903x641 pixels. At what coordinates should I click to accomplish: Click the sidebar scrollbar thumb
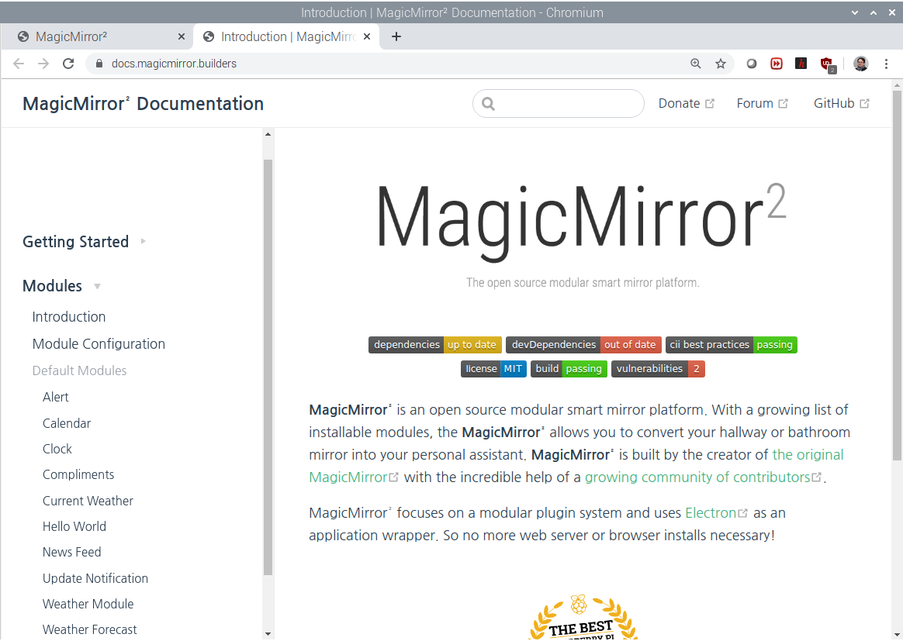pyautogui.click(x=268, y=367)
